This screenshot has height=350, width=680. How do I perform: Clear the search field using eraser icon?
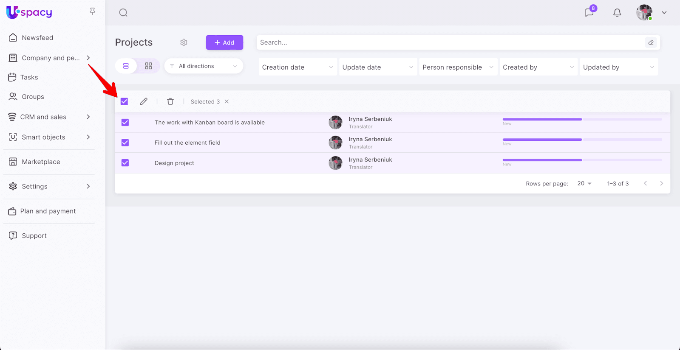(x=651, y=42)
